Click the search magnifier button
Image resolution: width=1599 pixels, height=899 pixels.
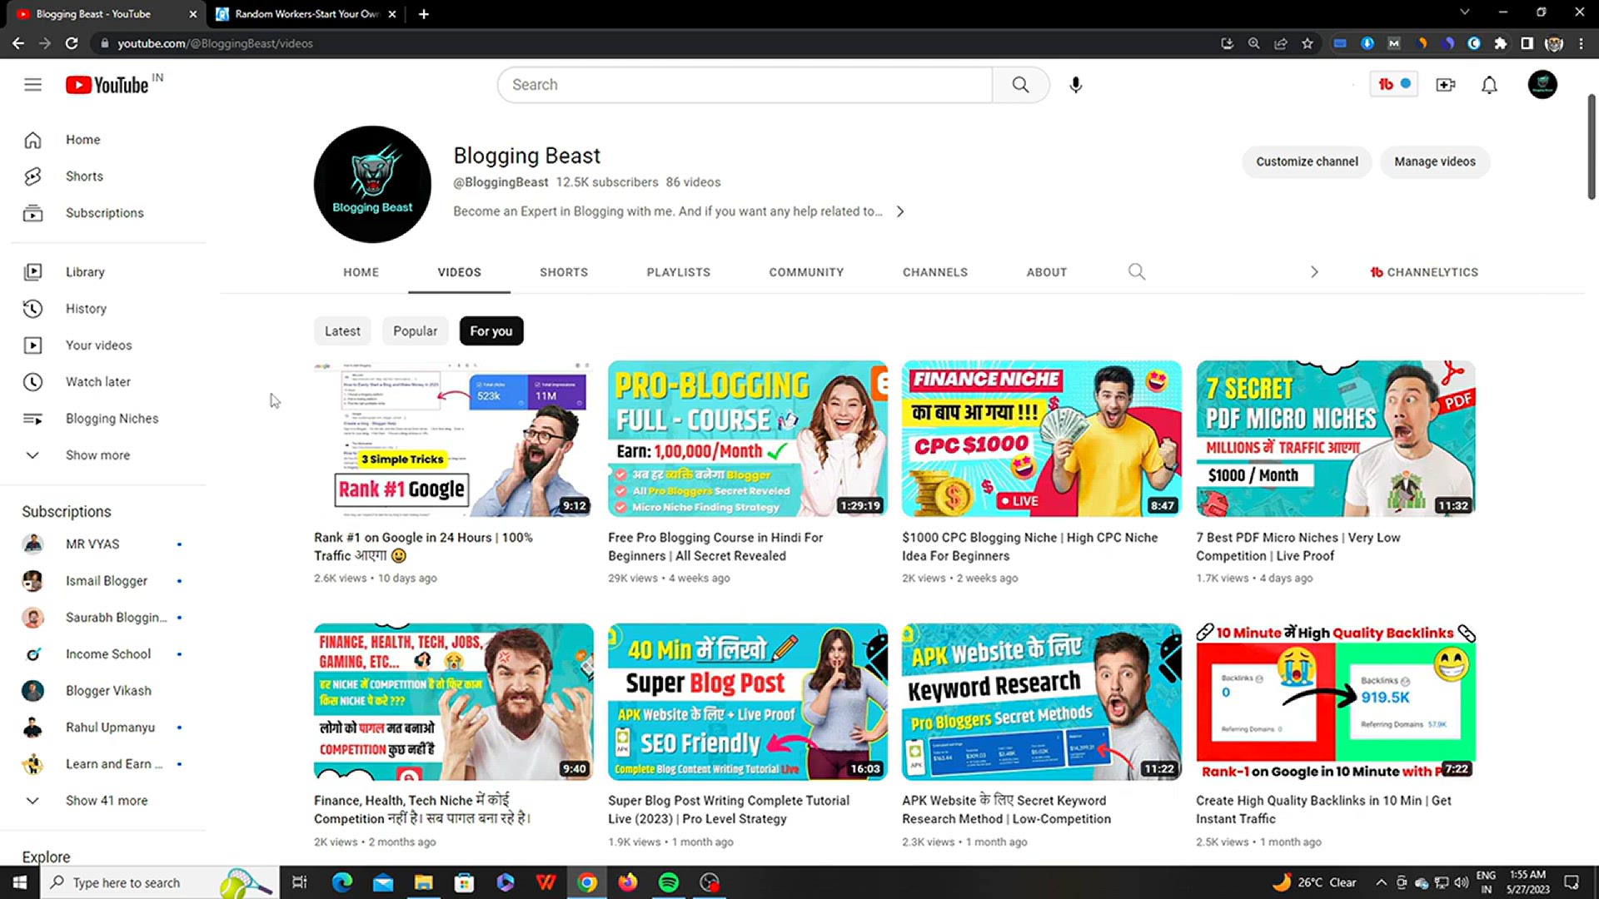[x=1020, y=85]
